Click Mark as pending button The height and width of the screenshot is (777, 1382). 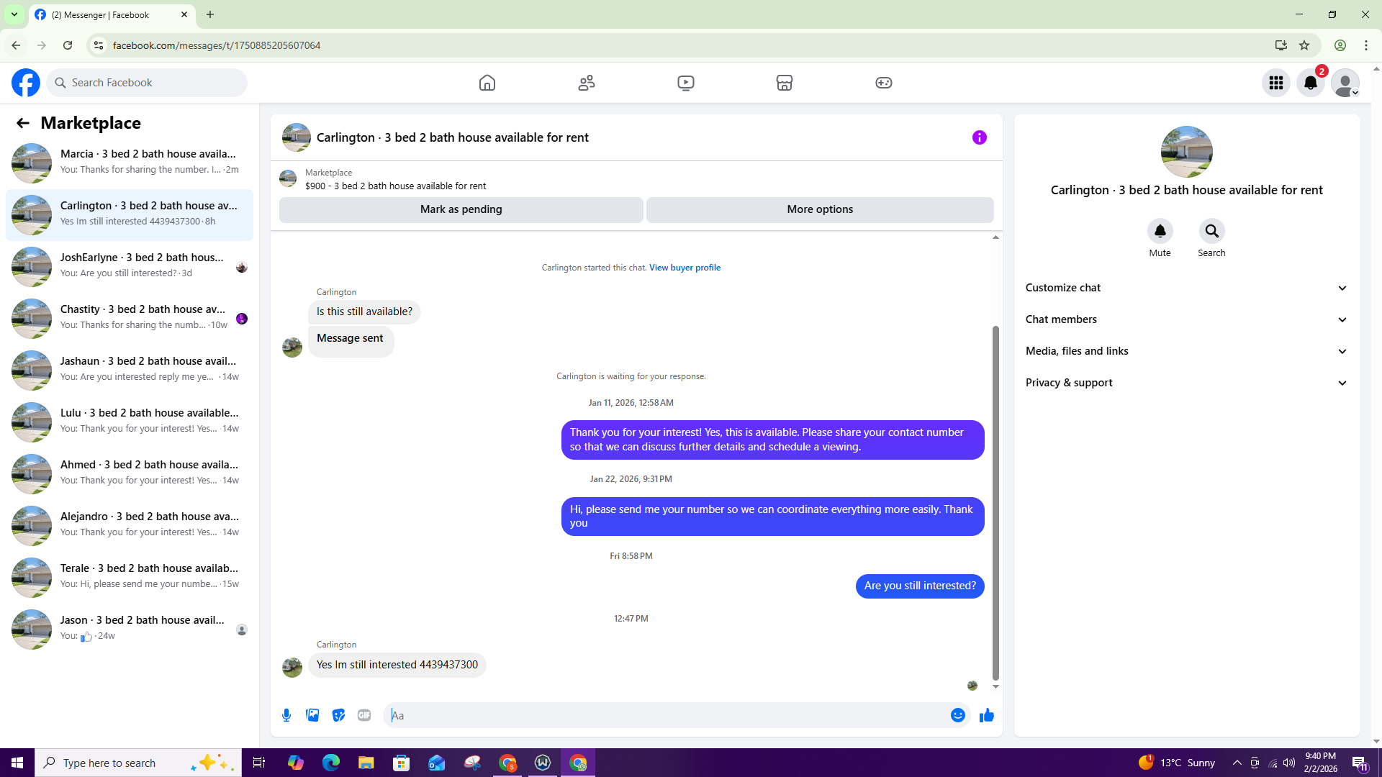coord(461,209)
